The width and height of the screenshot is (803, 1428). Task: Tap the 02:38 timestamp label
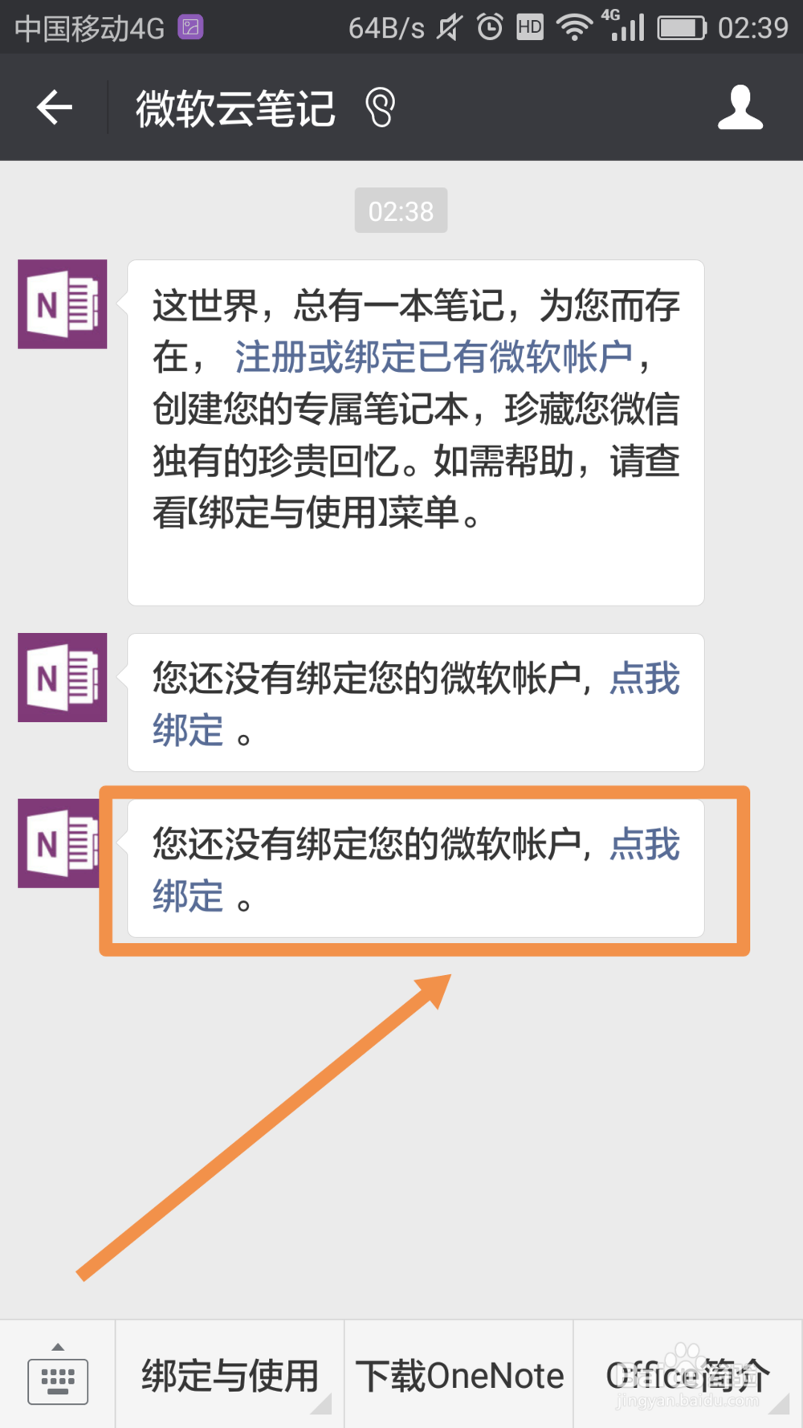tap(401, 210)
